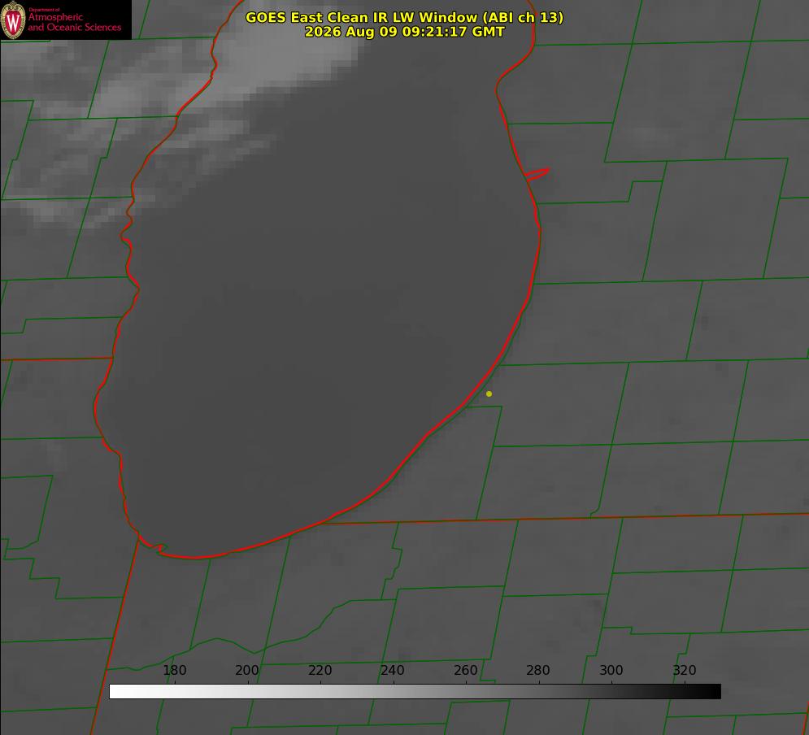Screen dimensions: 809x735
Task: Click the mid-gray center of the colorbar
Action: (x=415, y=692)
